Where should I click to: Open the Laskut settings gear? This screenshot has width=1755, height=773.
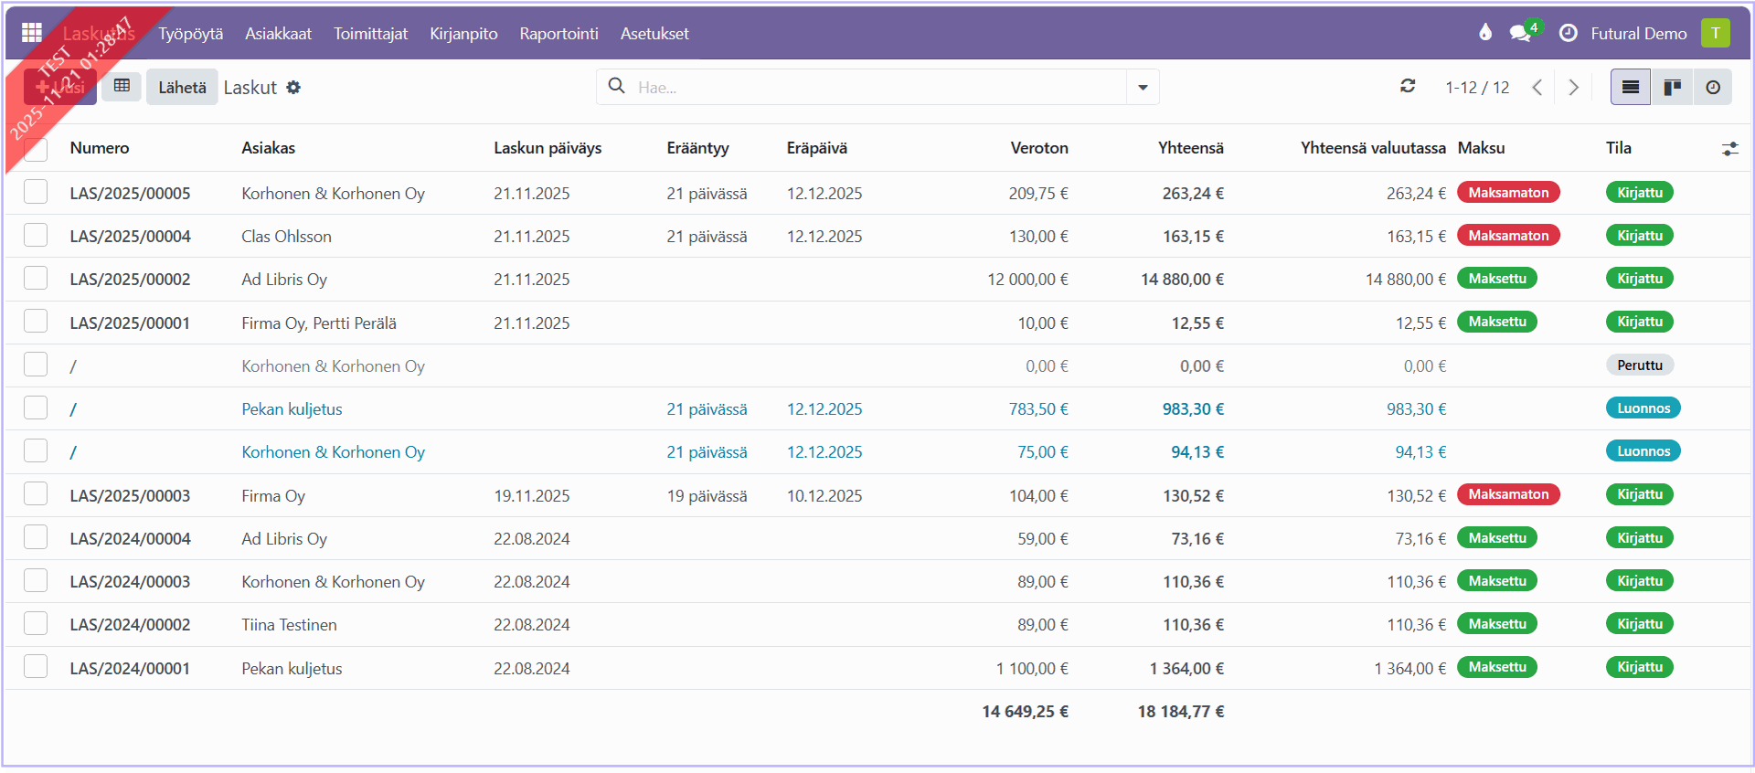click(293, 88)
